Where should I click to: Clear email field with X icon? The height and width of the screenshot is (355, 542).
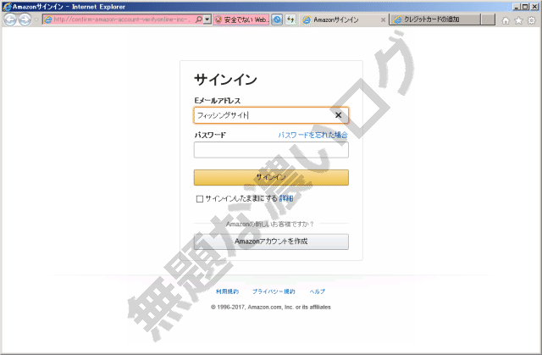pos(338,115)
